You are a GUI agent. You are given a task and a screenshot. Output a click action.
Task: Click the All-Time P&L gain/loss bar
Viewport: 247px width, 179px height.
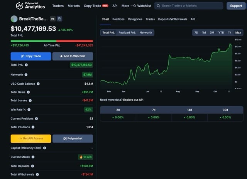52,41
